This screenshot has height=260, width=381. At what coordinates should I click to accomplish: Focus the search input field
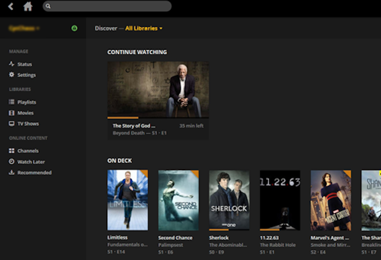click(x=107, y=6)
